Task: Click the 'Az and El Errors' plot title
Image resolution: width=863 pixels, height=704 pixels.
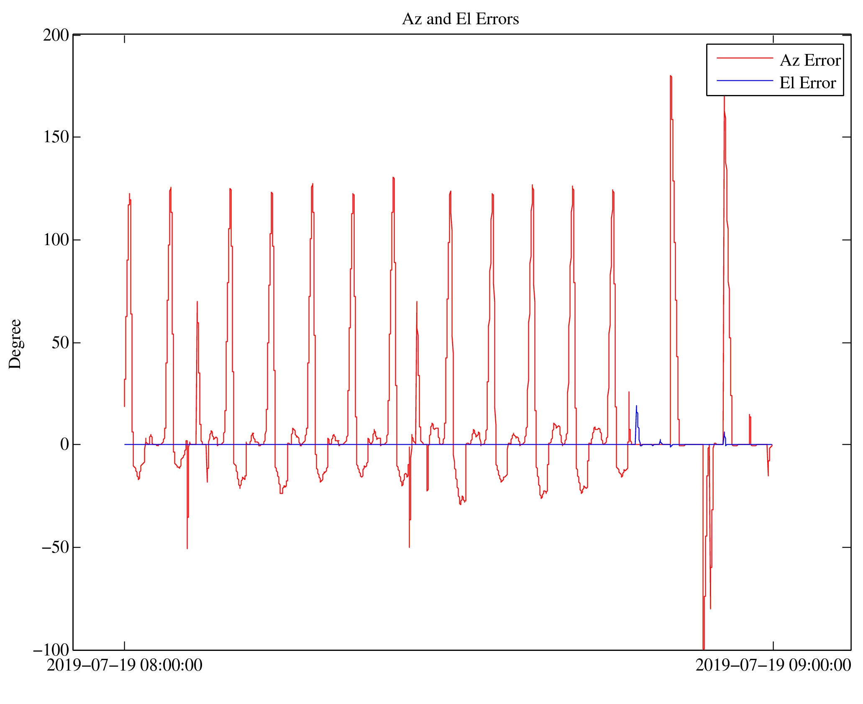Action: [x=460, y=19]
